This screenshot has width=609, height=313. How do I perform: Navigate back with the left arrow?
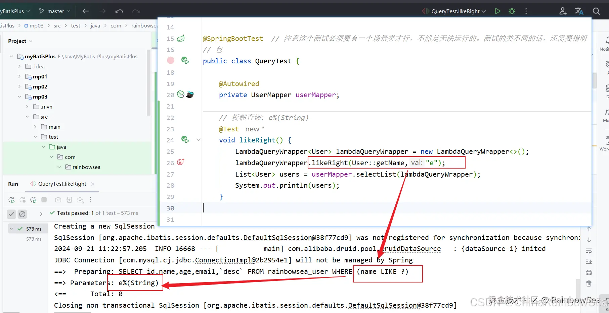tap(86, 11)
